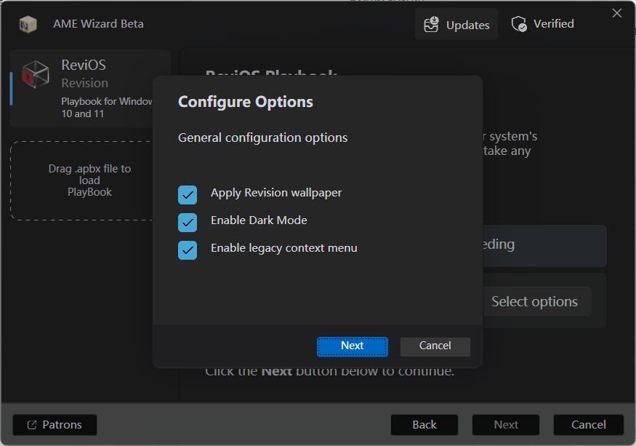Screen dimensions: 636x446
Task: Click the Updates download icon
Action: click(x=432, y=24)
